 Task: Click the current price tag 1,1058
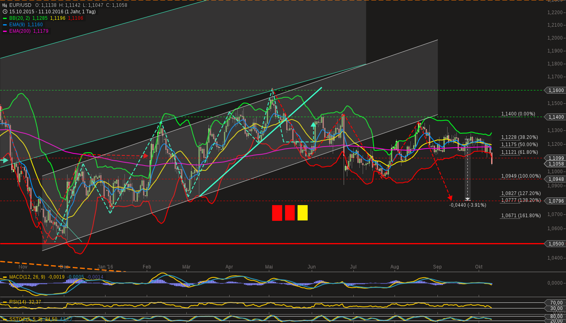coord(555,164)
